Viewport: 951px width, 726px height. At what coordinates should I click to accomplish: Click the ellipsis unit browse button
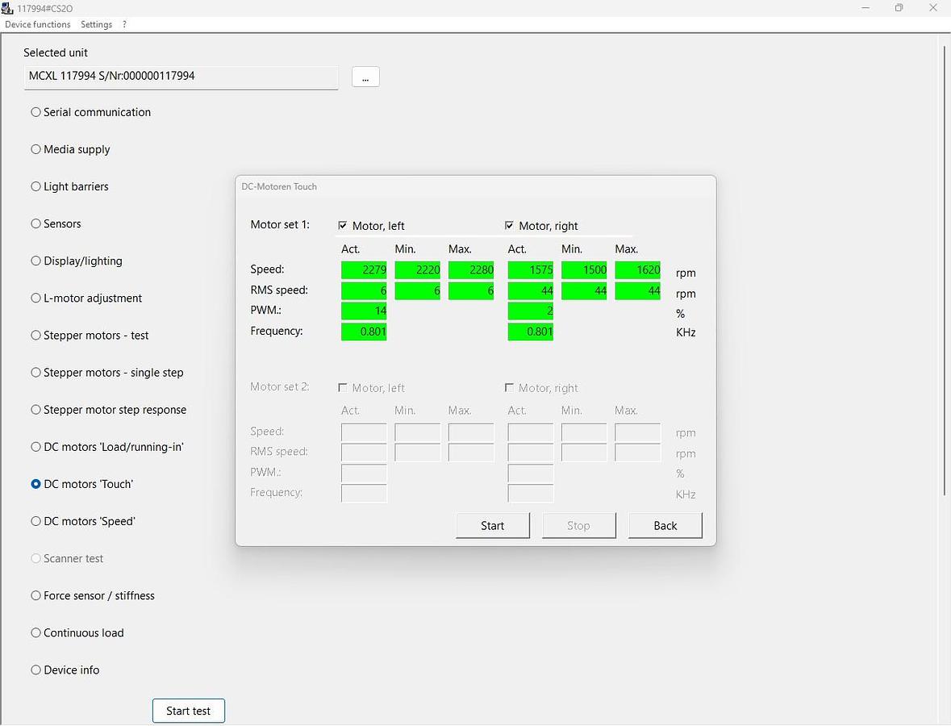click(x=365, y=77)
